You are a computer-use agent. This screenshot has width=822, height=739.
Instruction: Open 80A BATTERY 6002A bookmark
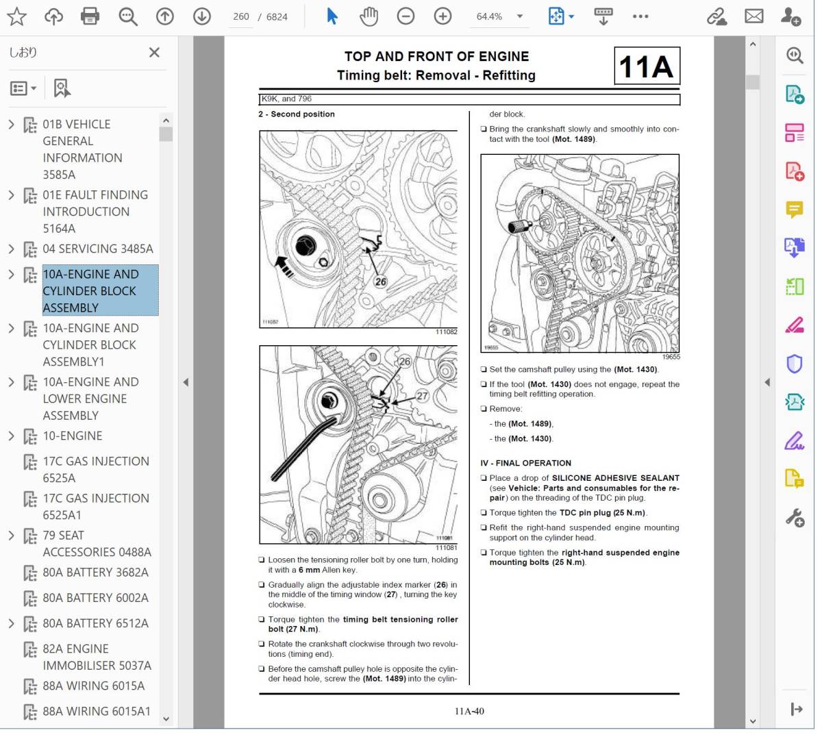(95, 598)
